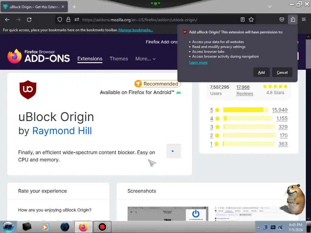Open the 1,155 four-star review count

[282, 119]
